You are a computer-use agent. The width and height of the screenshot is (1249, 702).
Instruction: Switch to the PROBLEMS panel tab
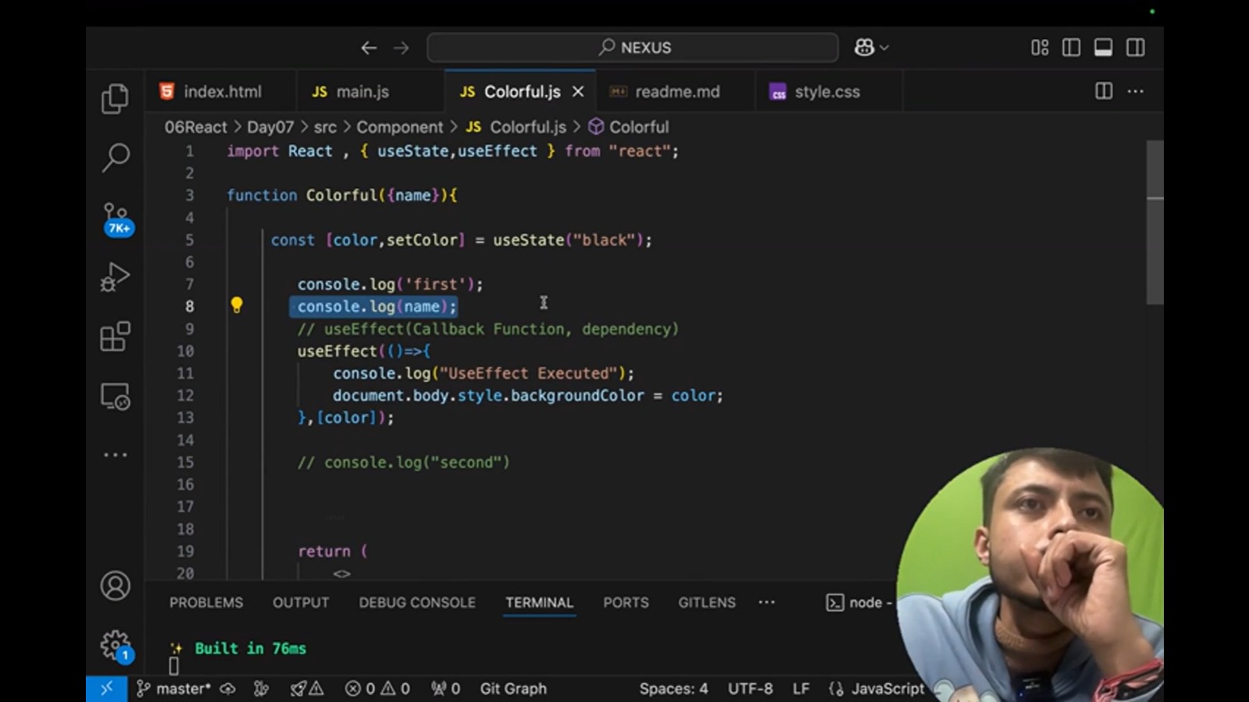point(206,602)
